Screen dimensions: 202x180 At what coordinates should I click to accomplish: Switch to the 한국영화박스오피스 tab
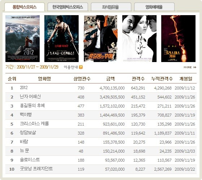coord(68,7)
